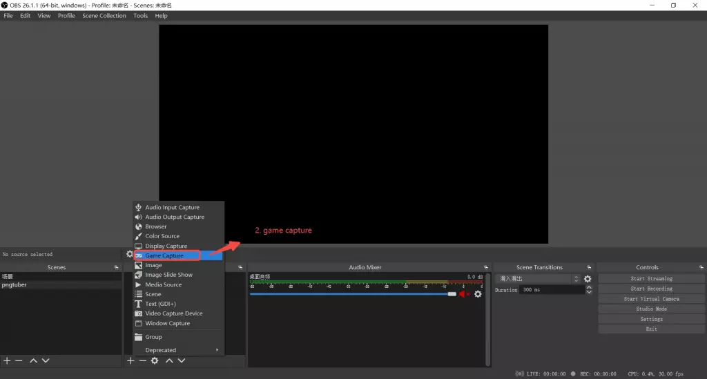Open the Help menu
Image resolution: width=707 pixels, height=379 pixels.
tap(161, 16)
